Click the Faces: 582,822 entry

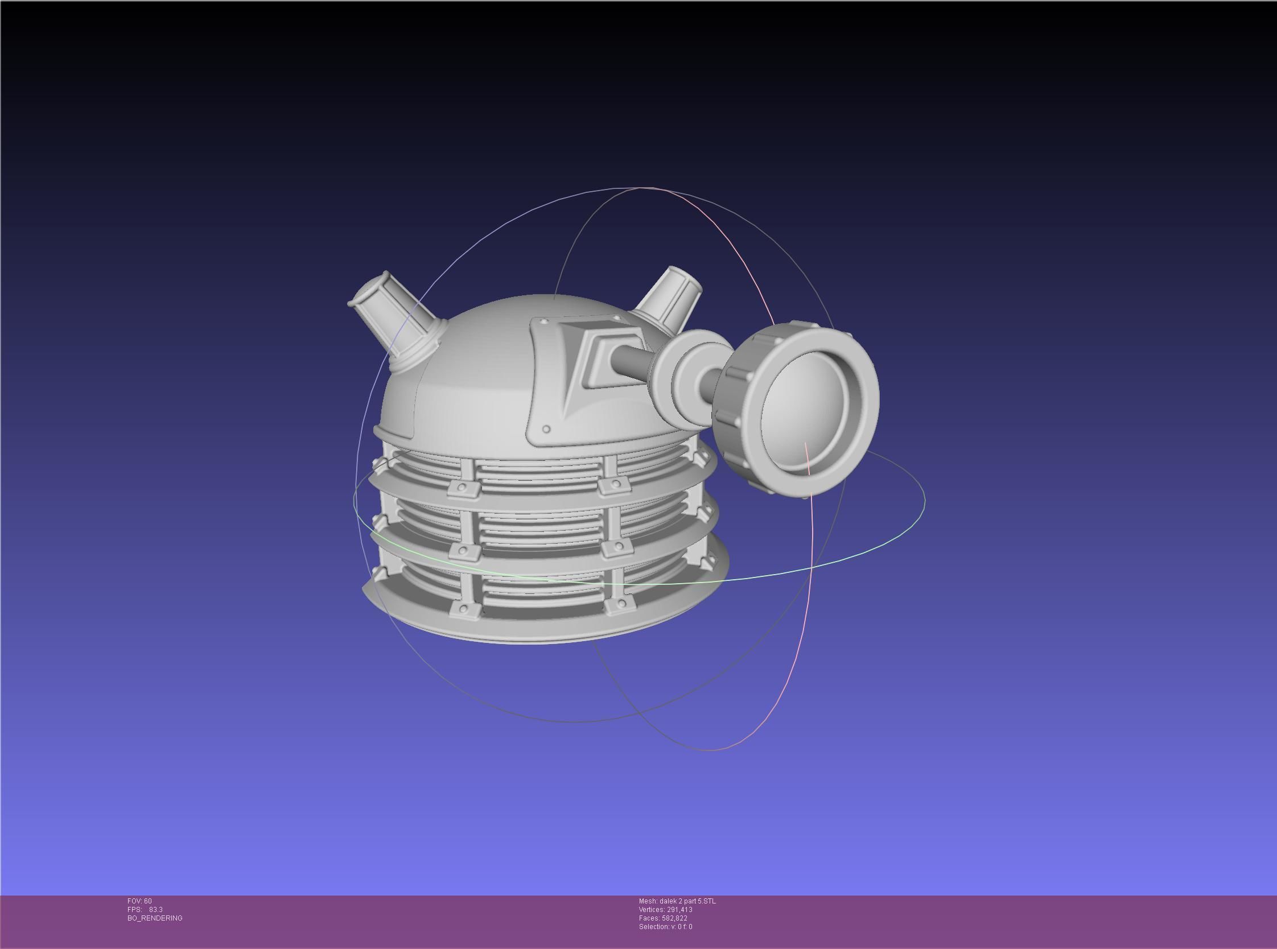click(663, 918)
